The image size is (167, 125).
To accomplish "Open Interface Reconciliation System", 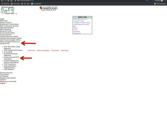I will coord(11,38).
